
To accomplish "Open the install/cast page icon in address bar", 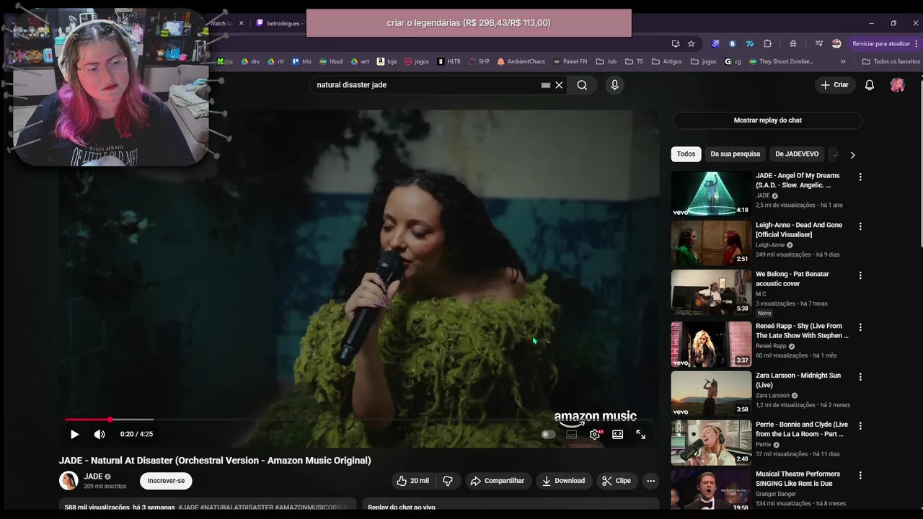I will (675, 43).
